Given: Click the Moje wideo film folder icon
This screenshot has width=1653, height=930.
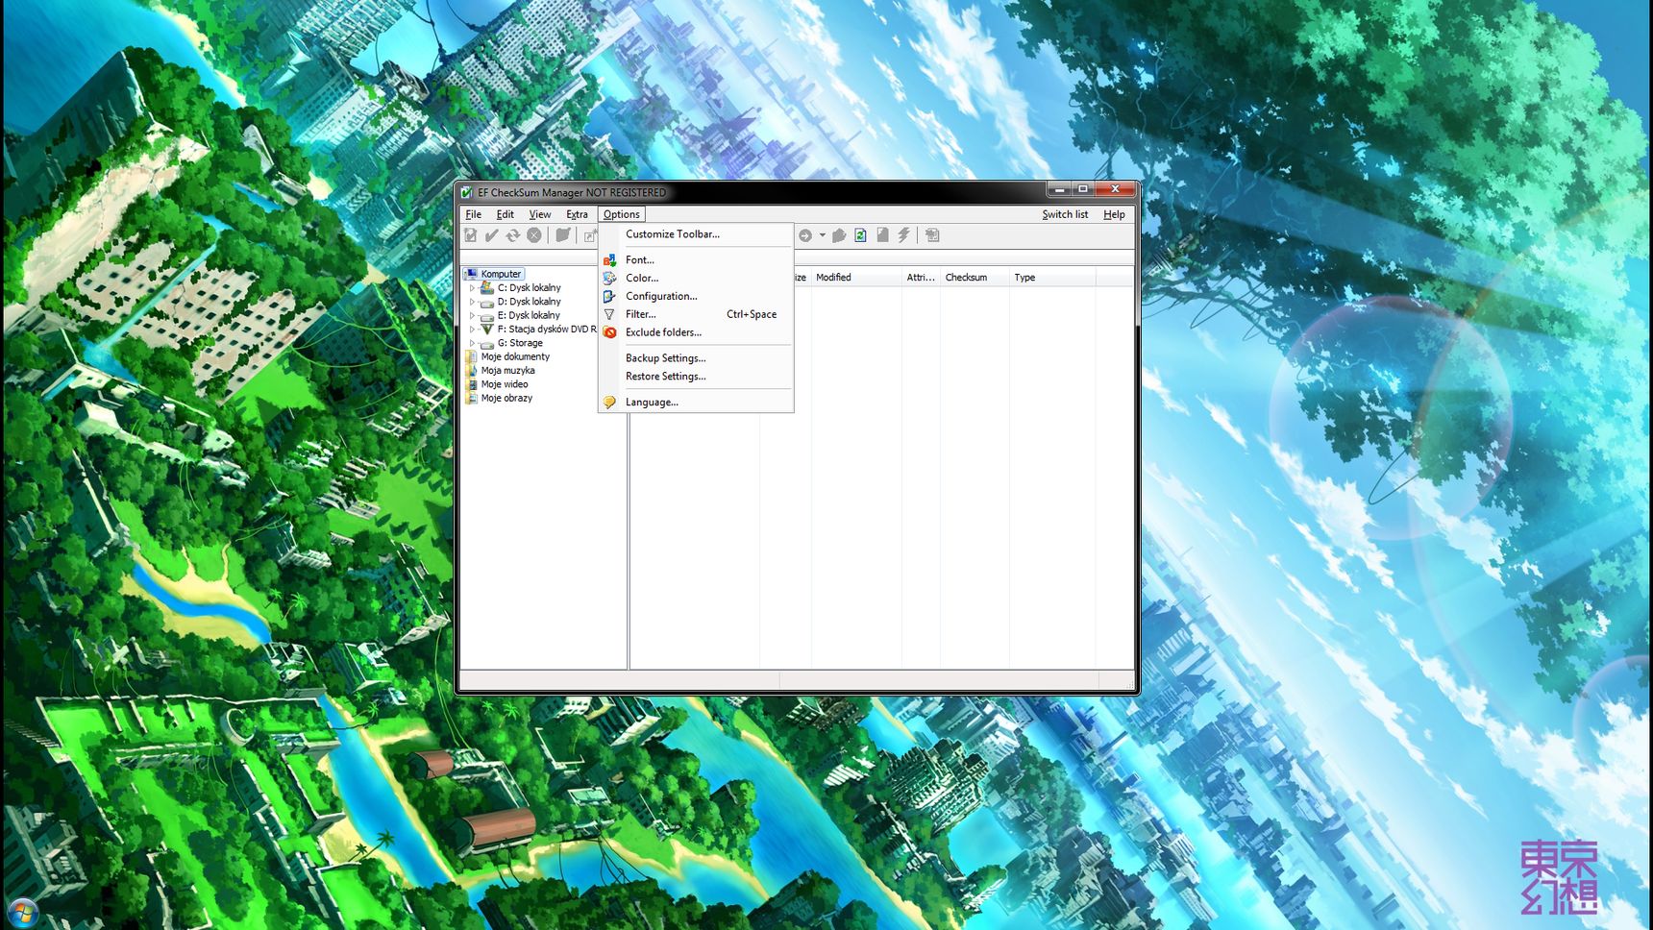Looking at the screenshot, I should [x=472, y=384].
